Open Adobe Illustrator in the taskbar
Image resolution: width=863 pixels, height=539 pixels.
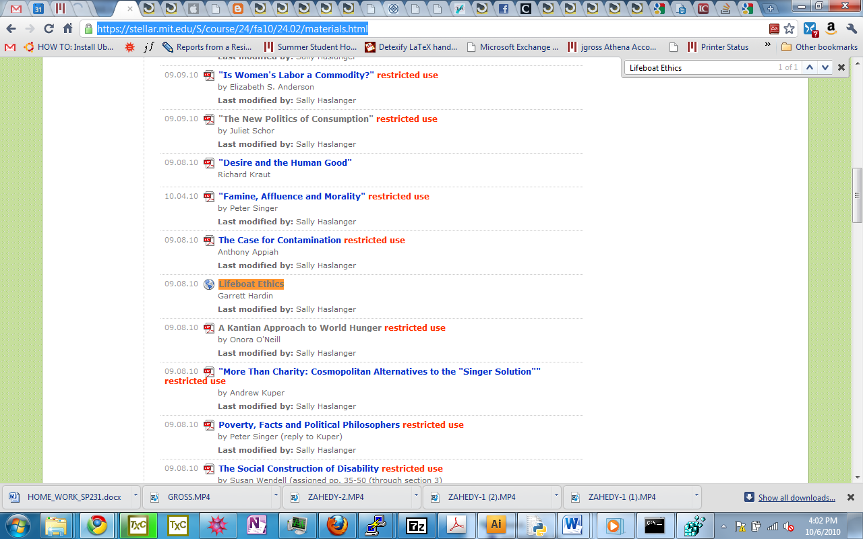[x=496, y=525]
